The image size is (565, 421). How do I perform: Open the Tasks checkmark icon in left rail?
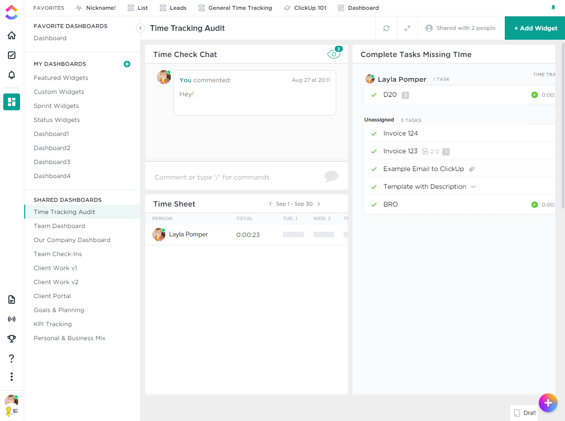click(x=12, y=55)
